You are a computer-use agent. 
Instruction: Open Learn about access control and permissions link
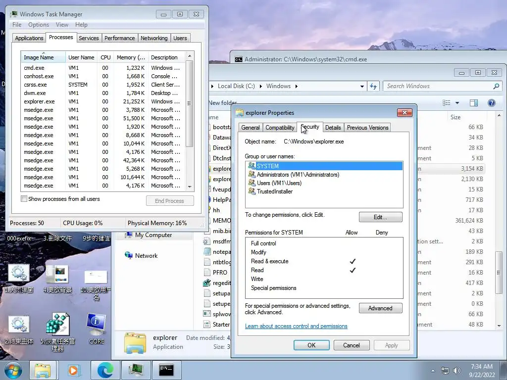[x=296, y=326]
